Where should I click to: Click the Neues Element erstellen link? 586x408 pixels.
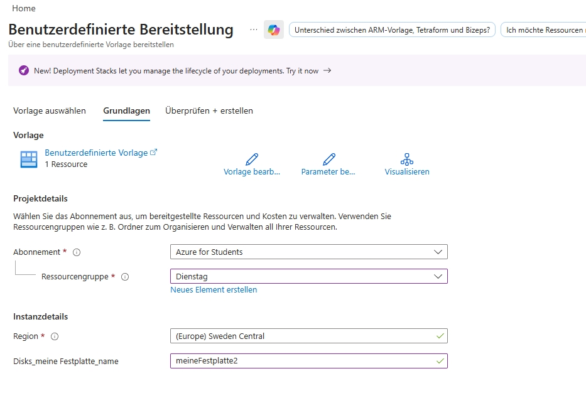point(214,290)
